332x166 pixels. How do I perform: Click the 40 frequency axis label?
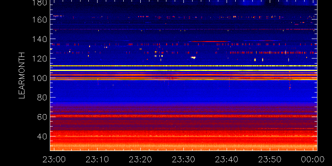click(42, 137)
